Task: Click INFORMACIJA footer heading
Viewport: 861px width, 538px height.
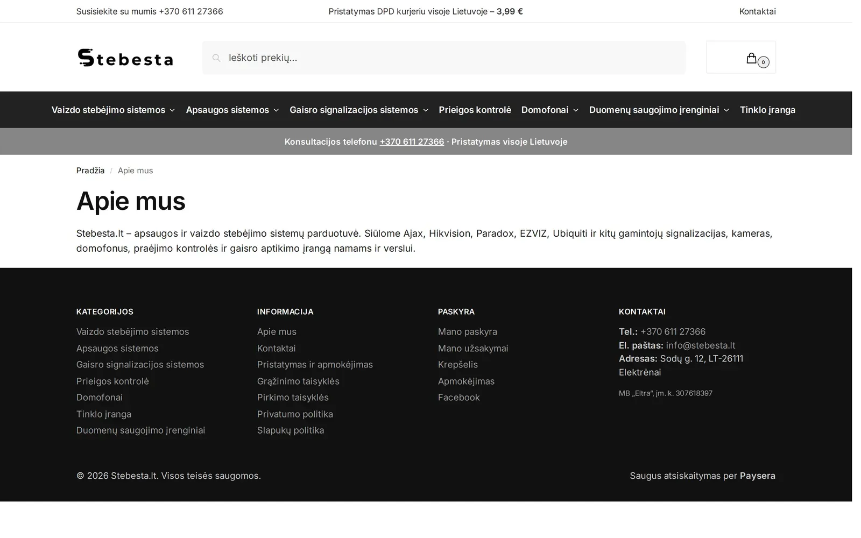Action: [285, 312]
